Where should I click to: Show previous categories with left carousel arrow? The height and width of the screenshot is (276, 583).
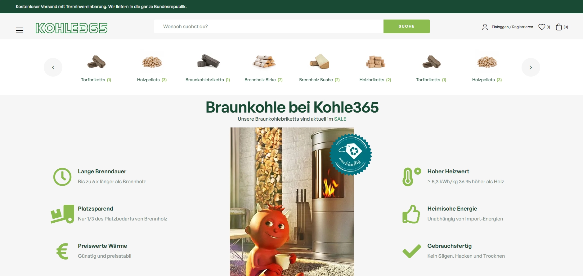(53, 67)
